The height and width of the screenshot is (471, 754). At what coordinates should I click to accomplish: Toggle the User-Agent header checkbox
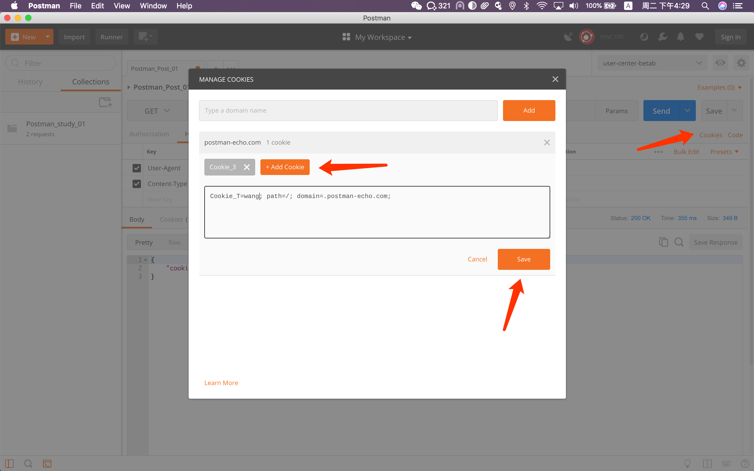coord(137,168)
